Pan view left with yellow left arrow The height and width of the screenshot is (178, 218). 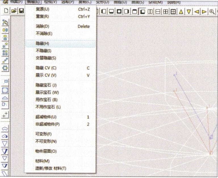pos(197,12)
